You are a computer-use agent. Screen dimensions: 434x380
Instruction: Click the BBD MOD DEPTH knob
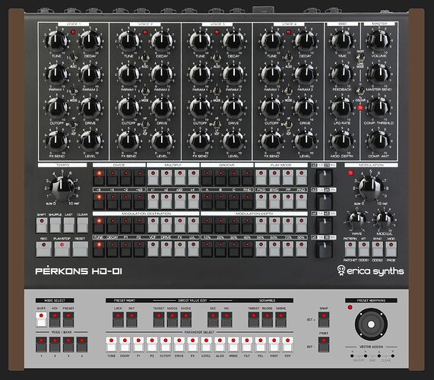coord(342,141)
